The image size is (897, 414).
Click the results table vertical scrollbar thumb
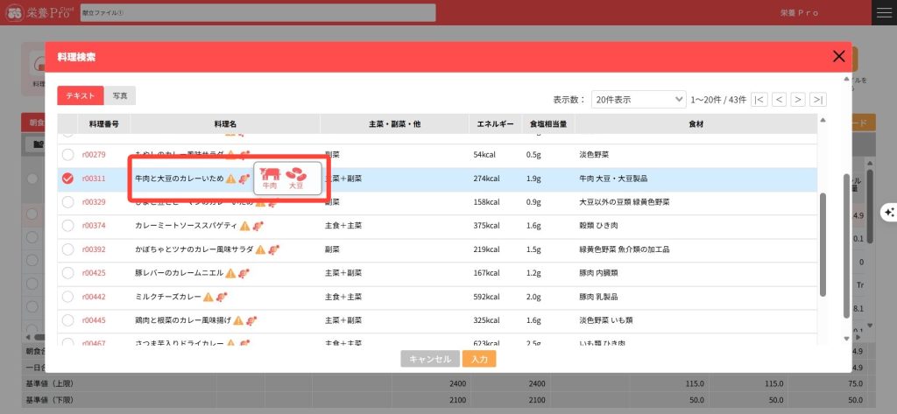(823, 245)
